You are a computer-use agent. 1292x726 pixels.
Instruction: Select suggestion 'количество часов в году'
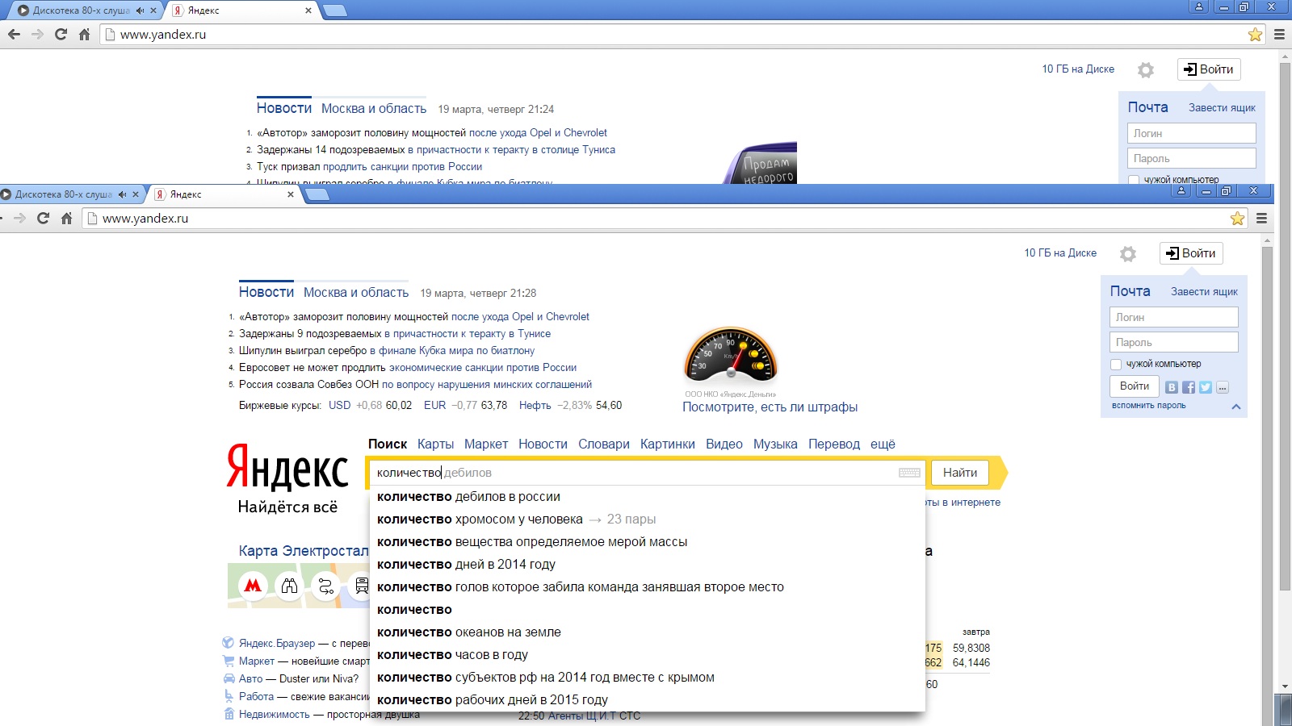tap(647, 655)
